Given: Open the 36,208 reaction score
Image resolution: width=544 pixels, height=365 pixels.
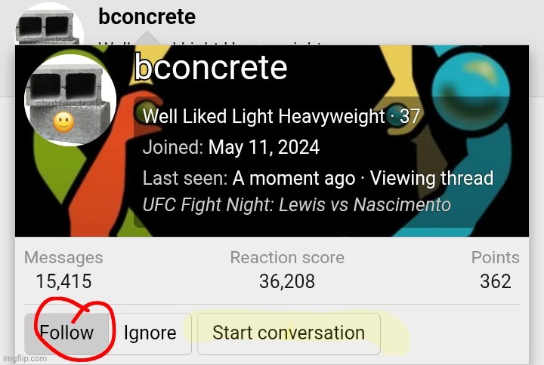Looking at the screenshot, I should pos(287,281).
